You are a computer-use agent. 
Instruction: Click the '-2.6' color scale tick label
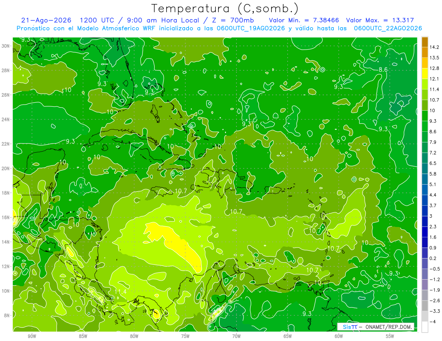point(434,301)
